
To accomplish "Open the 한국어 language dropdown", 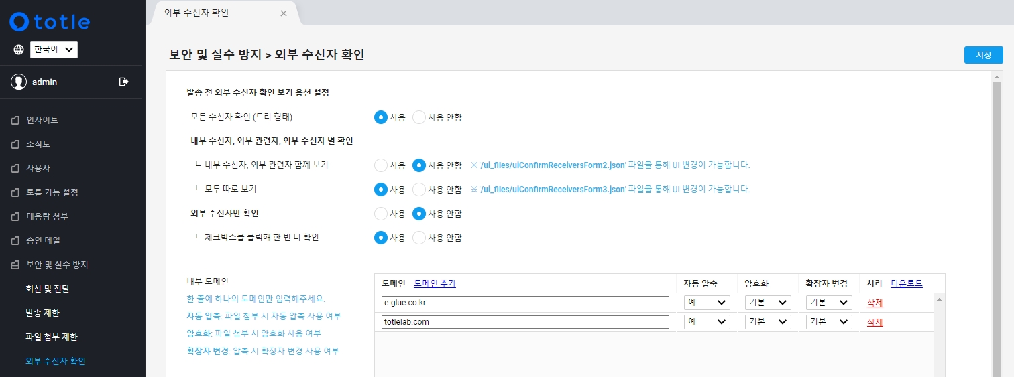I will click(x=54, y=50).
